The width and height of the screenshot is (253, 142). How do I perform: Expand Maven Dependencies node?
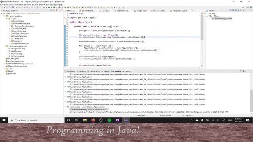tap(4, 66)
